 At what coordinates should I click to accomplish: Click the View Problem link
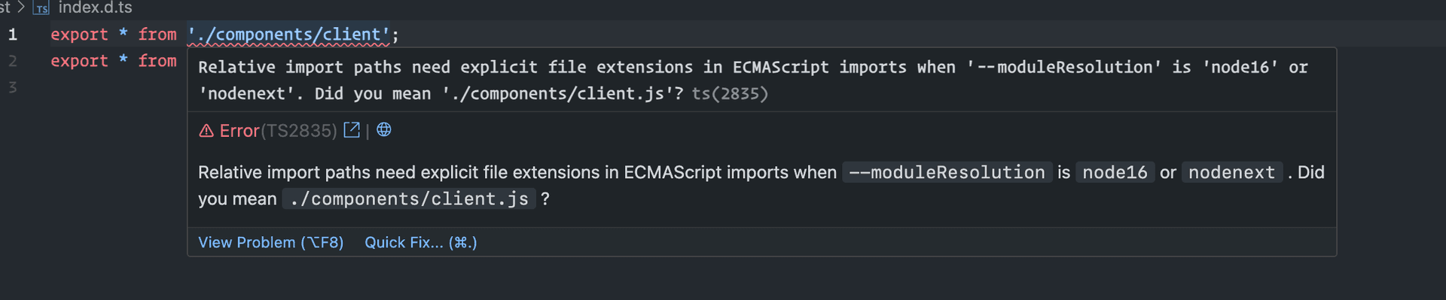[x=271, y=242]
